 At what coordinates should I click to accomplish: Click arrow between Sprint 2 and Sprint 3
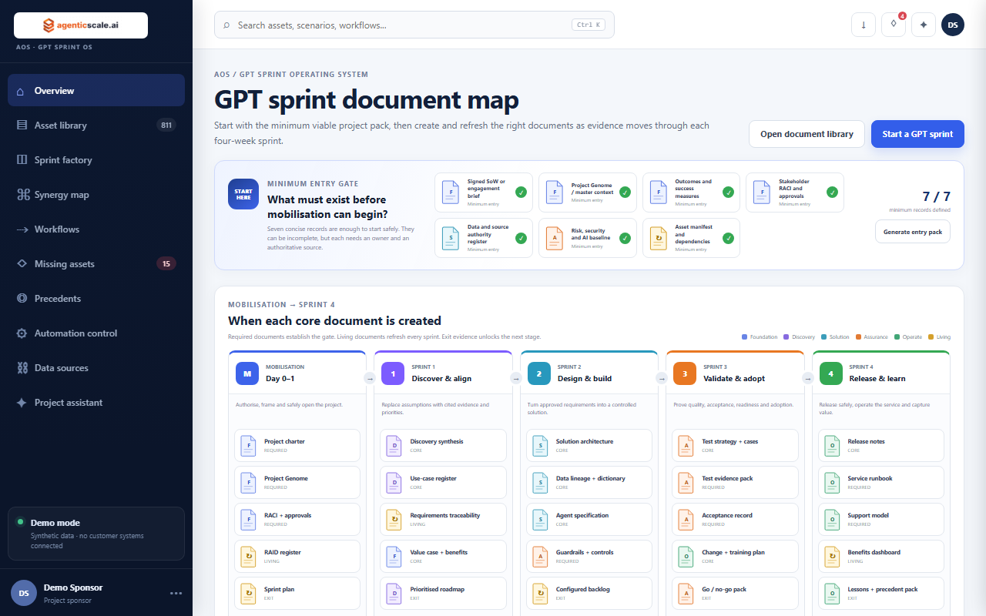coord(662,378)
